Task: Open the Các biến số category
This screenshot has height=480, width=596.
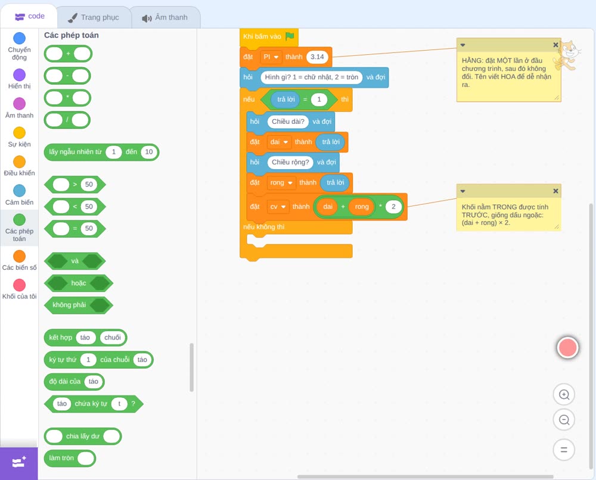Action: point(20,260)
